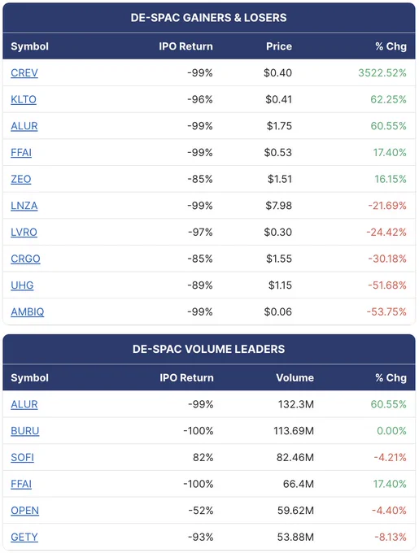Click the OPEN ticker link
The width and height of the screenshot is (419, 553).
click(24, 511)
